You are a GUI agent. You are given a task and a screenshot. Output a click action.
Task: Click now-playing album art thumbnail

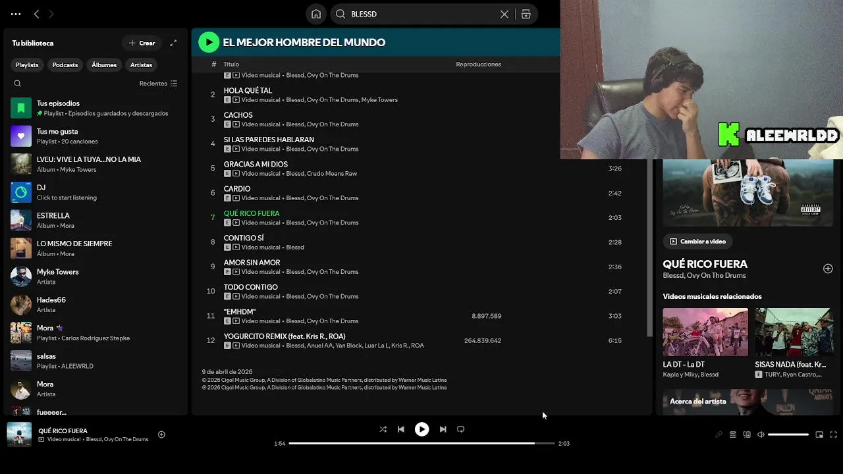coord(19,434)
